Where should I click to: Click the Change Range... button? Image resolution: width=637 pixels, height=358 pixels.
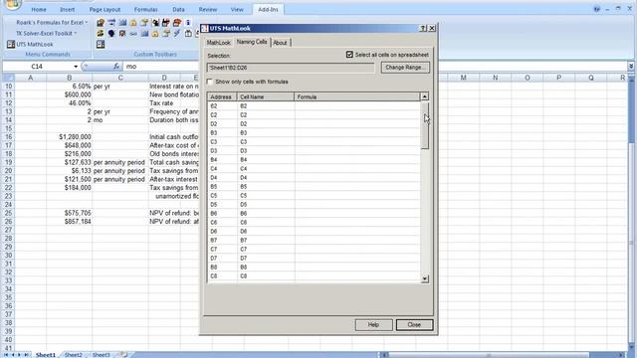click(405, 68)
